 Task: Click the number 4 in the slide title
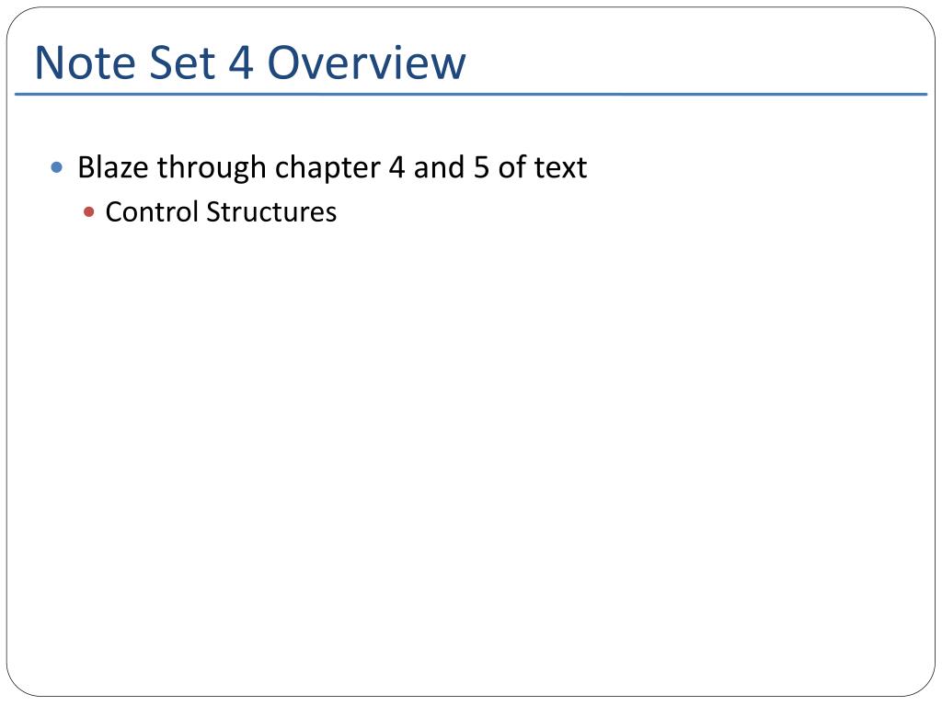(241, 63)
